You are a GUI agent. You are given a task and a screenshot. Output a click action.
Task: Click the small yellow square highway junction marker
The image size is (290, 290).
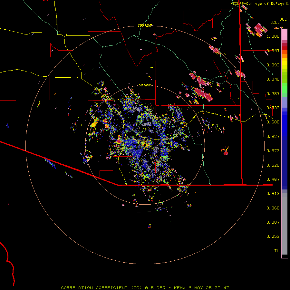(58, 33)
